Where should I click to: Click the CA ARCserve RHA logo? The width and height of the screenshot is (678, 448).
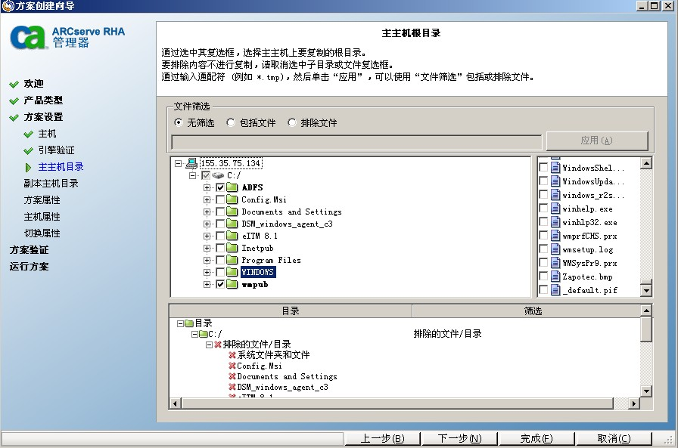(x=67, y=37)
